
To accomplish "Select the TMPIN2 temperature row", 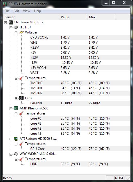I will (80, 93).
